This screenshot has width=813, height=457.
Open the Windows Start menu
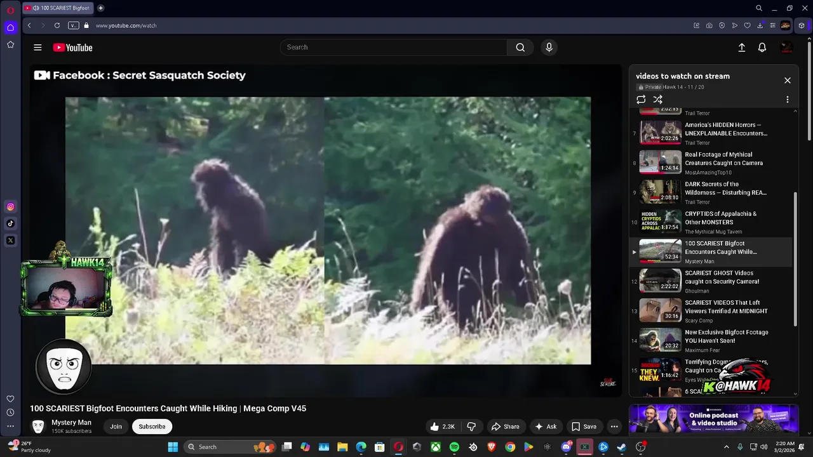click(x=173, y=447)
